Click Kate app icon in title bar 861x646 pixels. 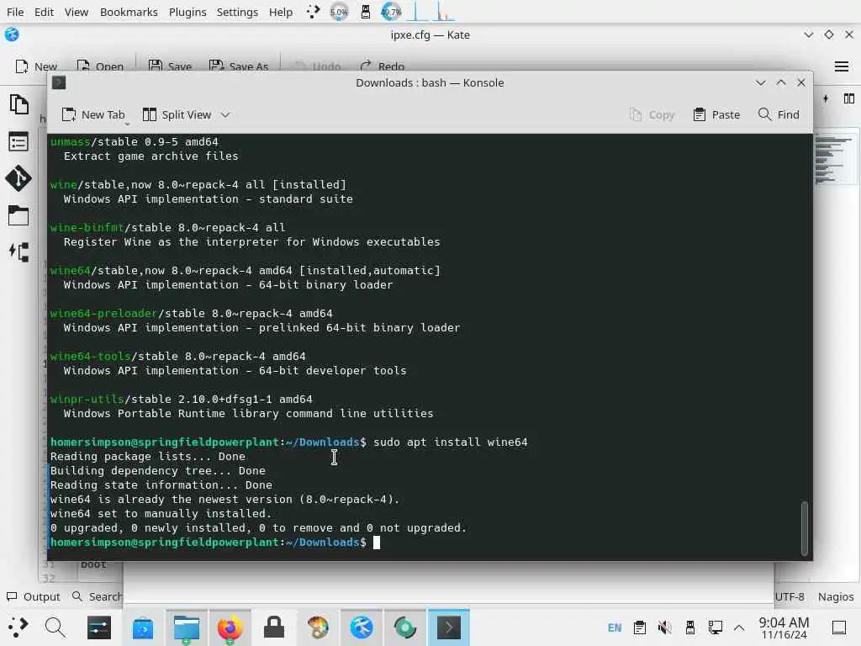(x=12, y=34)
